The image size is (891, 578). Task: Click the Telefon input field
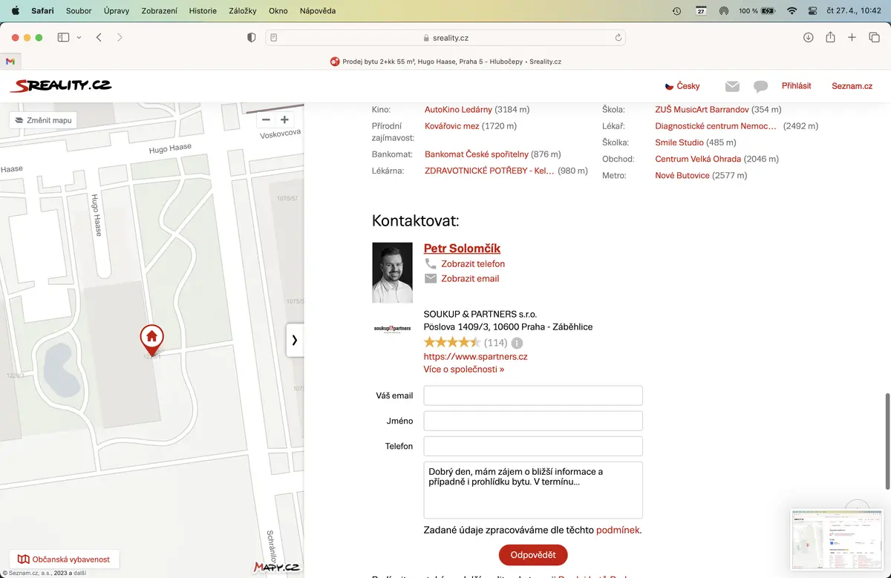533,446
